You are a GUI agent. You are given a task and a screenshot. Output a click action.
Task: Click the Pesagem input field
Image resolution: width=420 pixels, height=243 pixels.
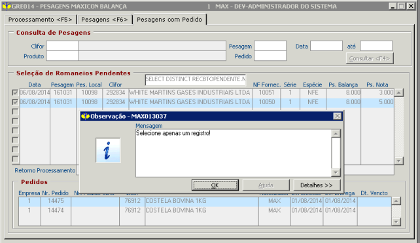coord(270,46)
